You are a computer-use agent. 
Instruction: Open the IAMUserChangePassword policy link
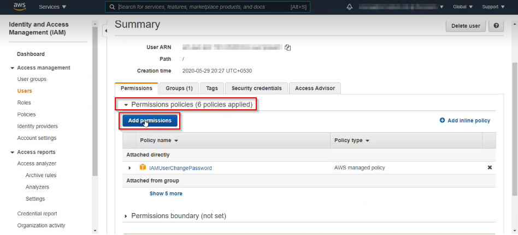[180, 168]
